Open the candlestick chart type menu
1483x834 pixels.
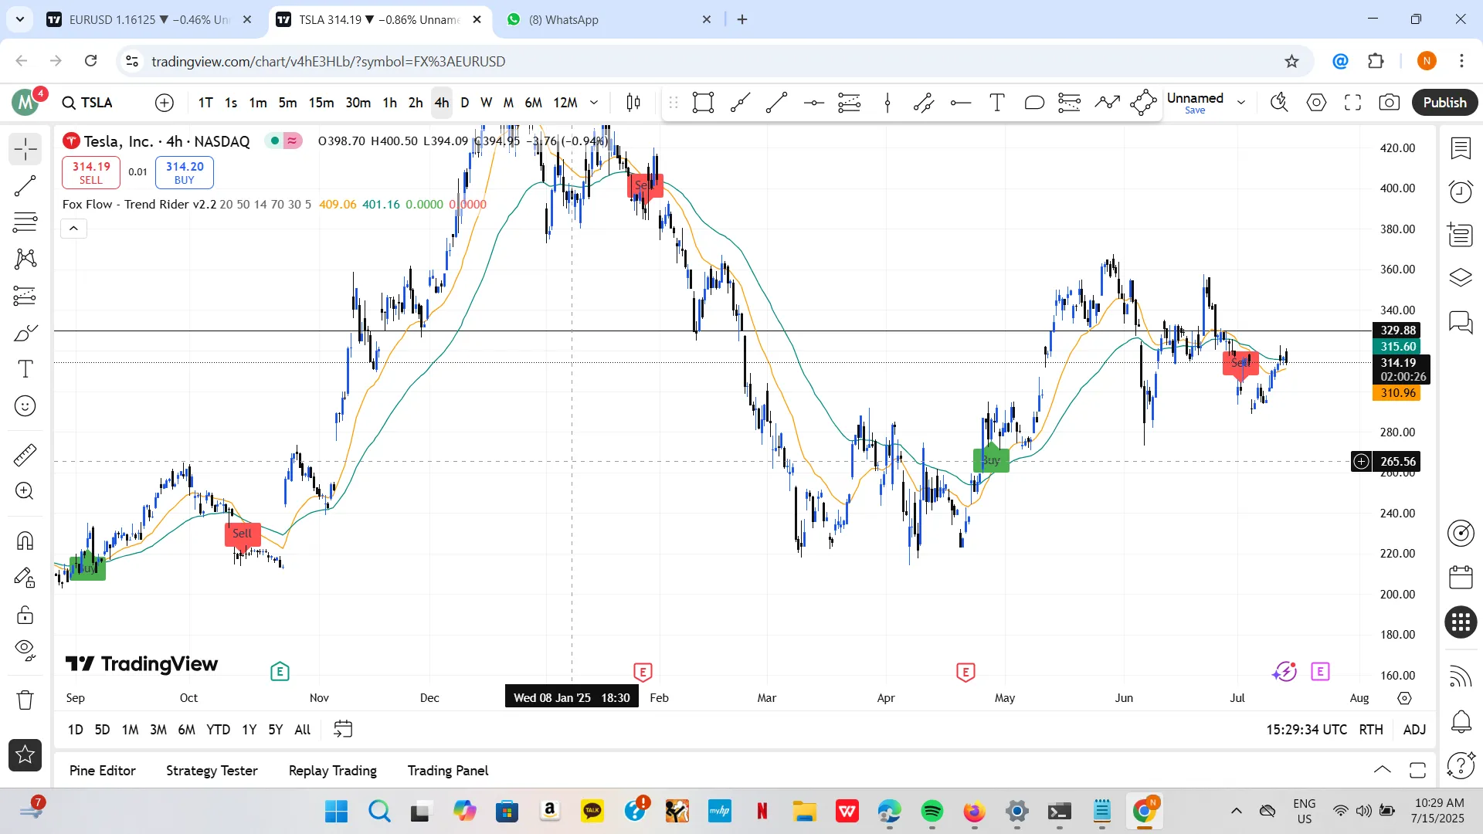pos(633,103)
